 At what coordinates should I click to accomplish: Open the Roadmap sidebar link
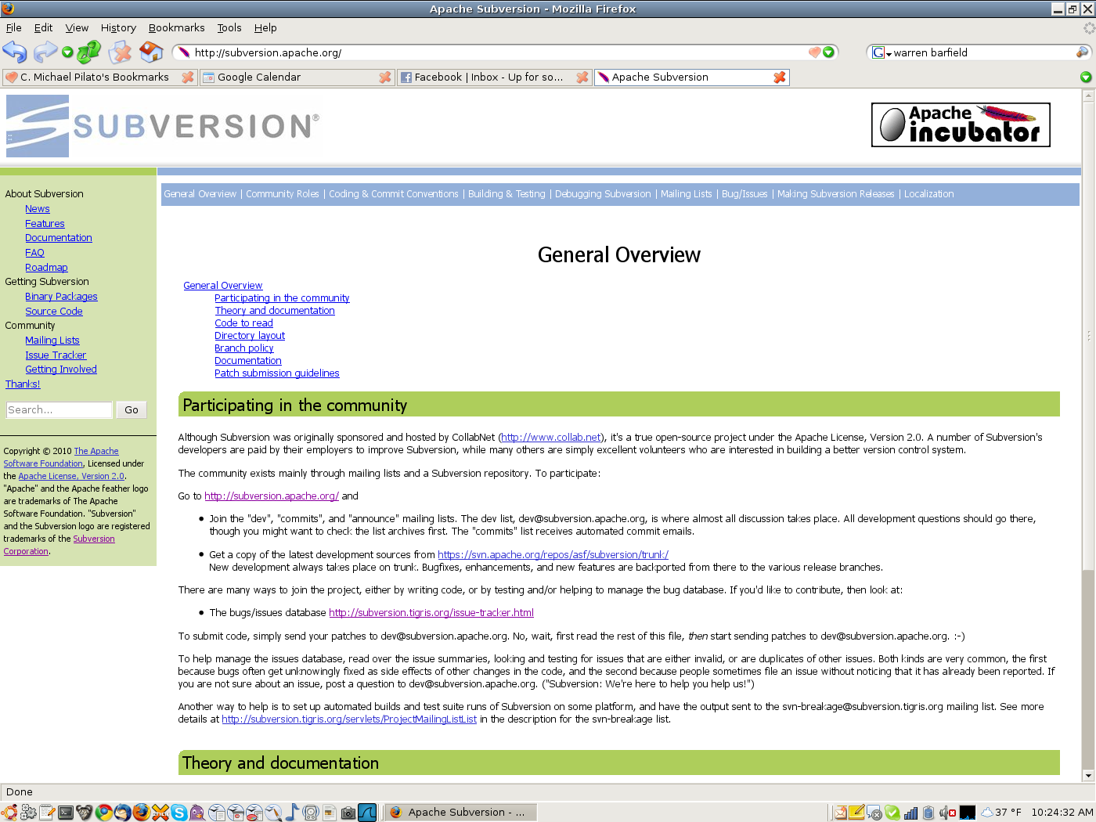[x=46, y=268]
